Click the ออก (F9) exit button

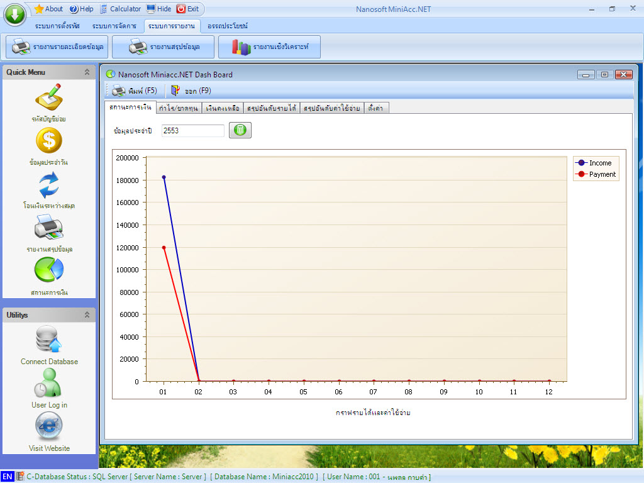coord(191,91)
